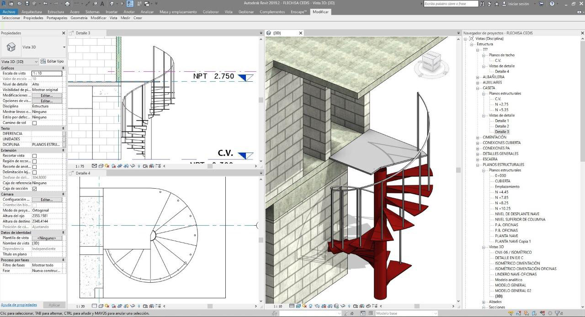Click the detail level icon in Detalle 4 bar
Image resolution: width=585 pixels, height=317 pixels.
pos(94,306)
